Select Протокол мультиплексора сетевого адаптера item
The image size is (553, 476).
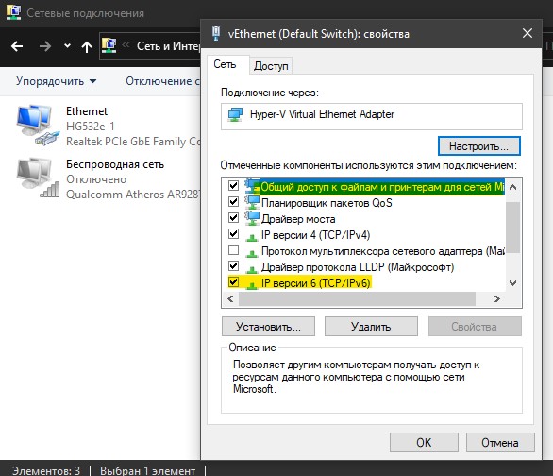[383, 251]
